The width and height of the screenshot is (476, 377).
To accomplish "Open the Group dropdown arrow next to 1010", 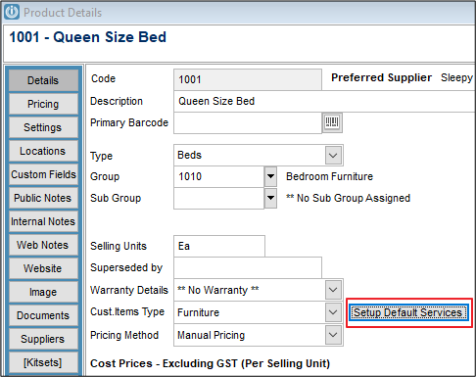I will tap(270, 176).
